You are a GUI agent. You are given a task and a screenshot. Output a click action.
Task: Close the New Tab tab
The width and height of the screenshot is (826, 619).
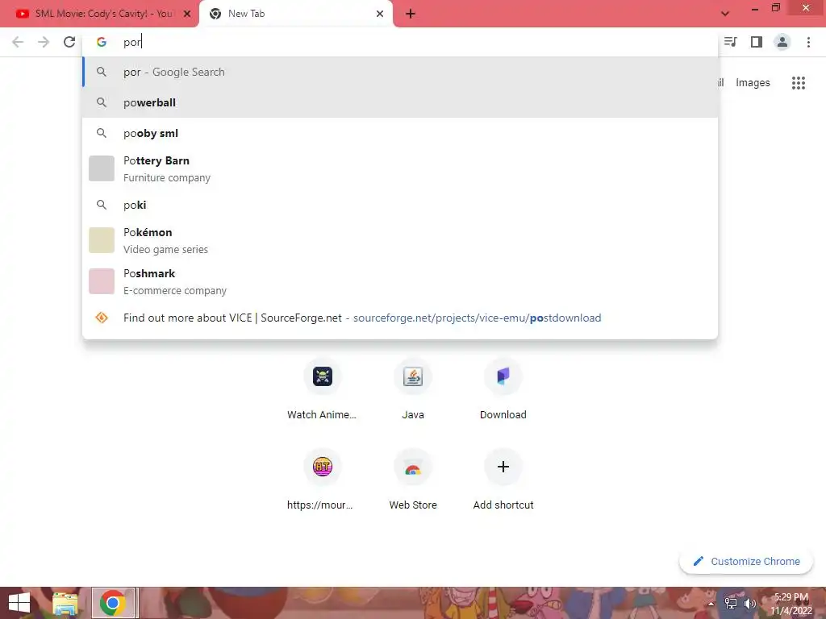(380, 14)
